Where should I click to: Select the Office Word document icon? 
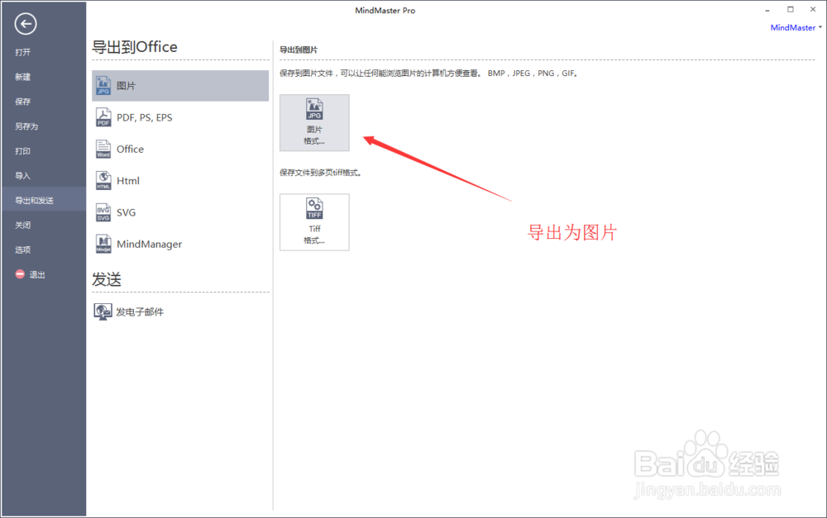(x=103, y=149)
